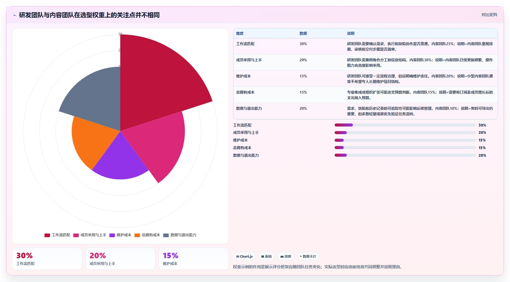This screenshot has width=510, height=282.
Task: Click the 数据 column header in the table
Action: pos(303,34)
